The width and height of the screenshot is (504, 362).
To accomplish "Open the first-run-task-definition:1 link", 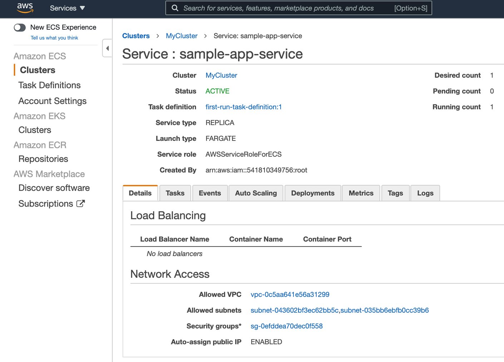I will click(x=243, y=107).
